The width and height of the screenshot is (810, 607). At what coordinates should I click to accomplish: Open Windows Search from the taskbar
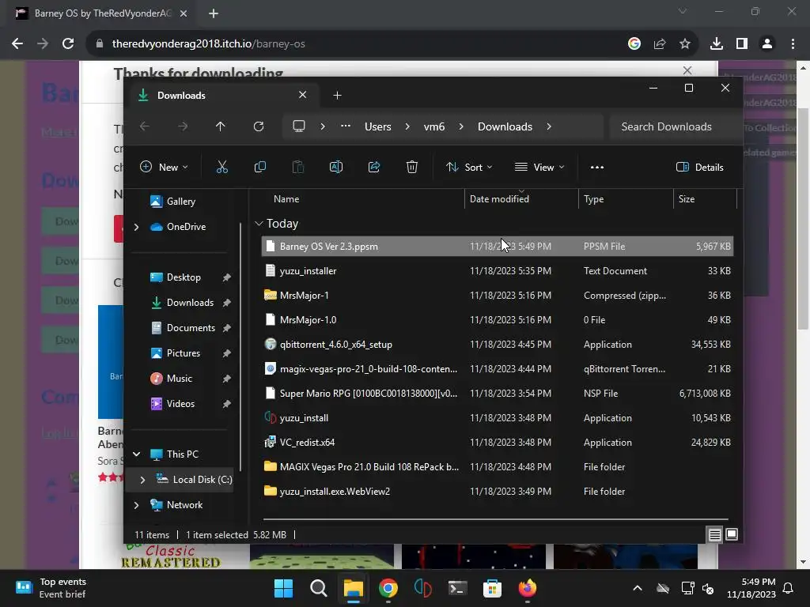[x=318, y=588]
